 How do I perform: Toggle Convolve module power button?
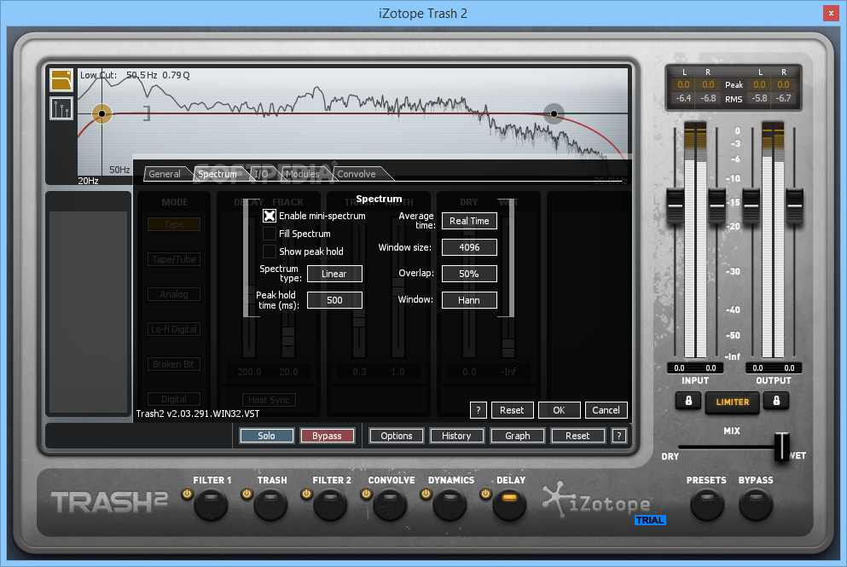point(366,494)
